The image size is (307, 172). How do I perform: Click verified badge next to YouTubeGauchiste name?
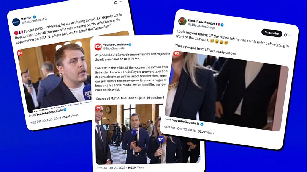pos(130,44)
